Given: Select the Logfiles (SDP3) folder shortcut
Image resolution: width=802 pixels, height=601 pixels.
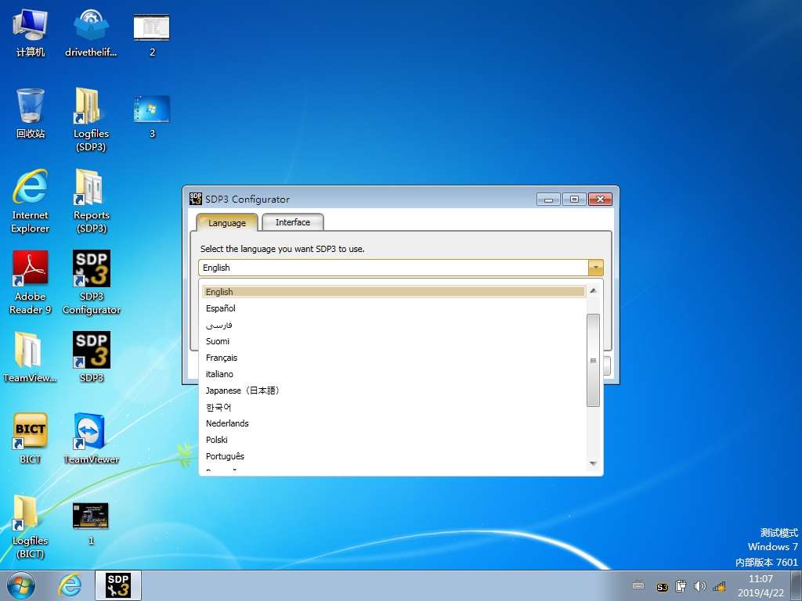Looking at the screenshot, I should (91, 120).
